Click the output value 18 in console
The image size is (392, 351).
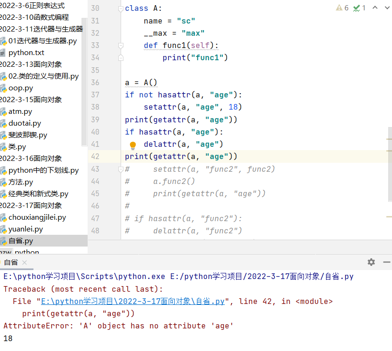[8, 338]
